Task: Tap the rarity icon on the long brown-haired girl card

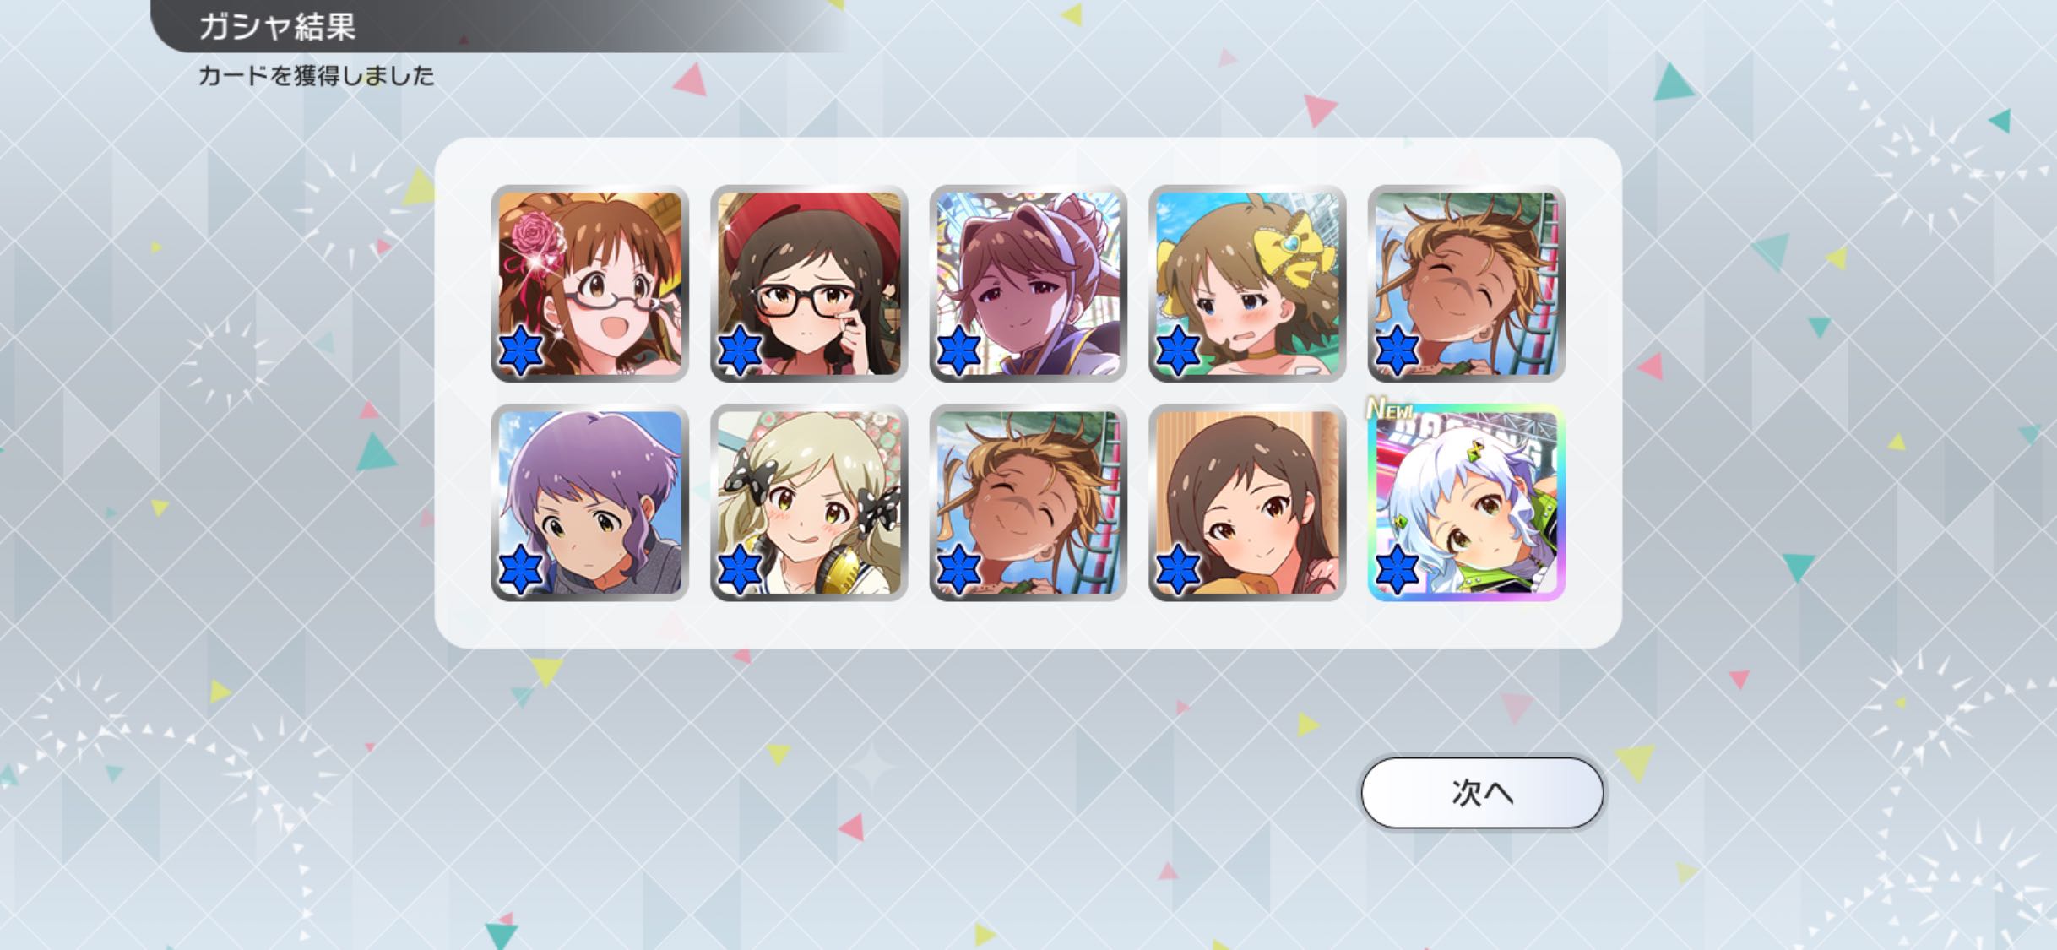Action: (x=1178, y=568)
